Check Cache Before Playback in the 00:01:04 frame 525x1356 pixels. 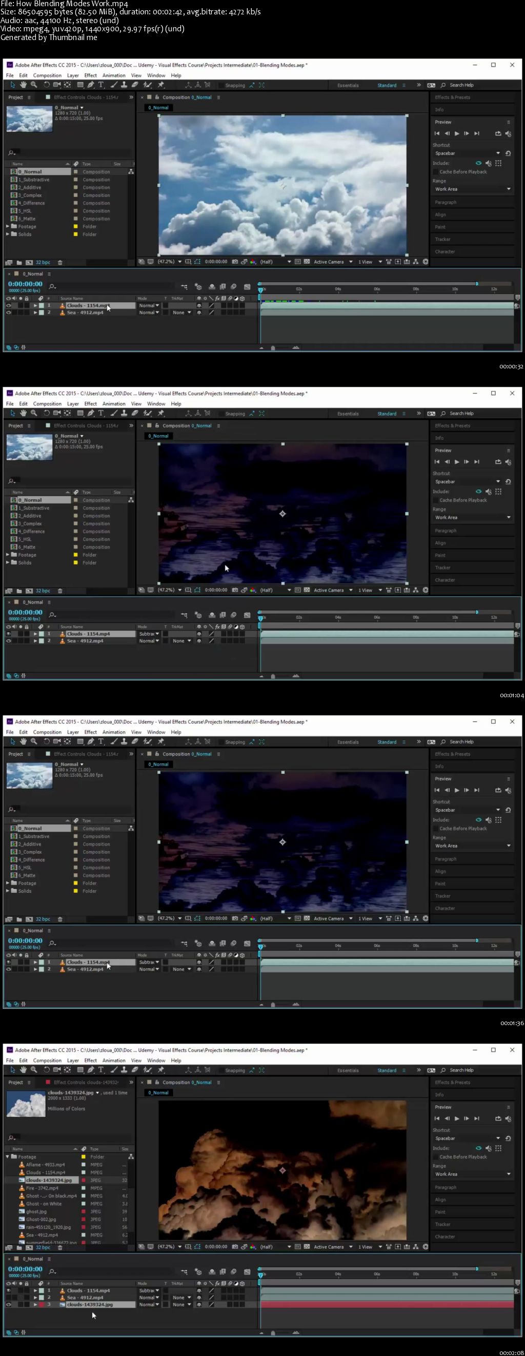pyautogui.click(x=436, y=501)
